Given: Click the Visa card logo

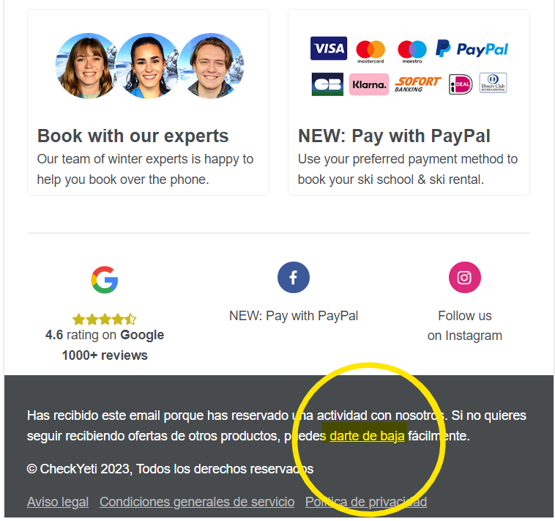Looking at the screenshot, I should [329, 48].
